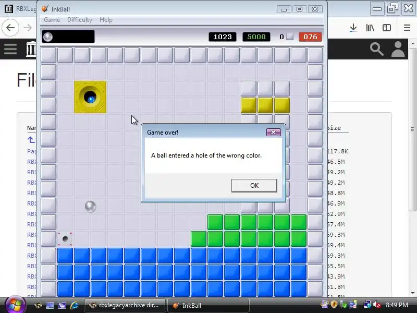This screenshot has height=313, width=417.
Task: Open the browser hamburger menu
Action: click(x=407, y=28)
